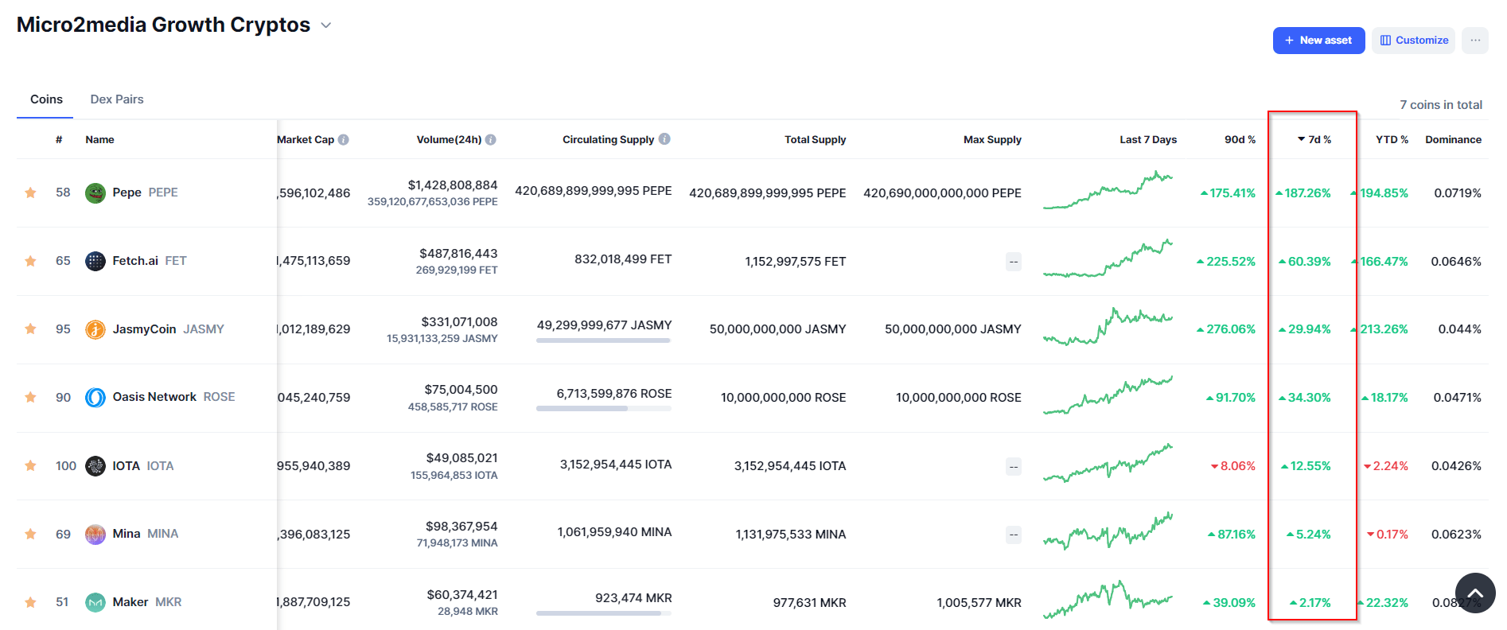Click info icon beside Circulating Supply
The width and height of the screenshot is (1507, 630).
click(664, 139)
